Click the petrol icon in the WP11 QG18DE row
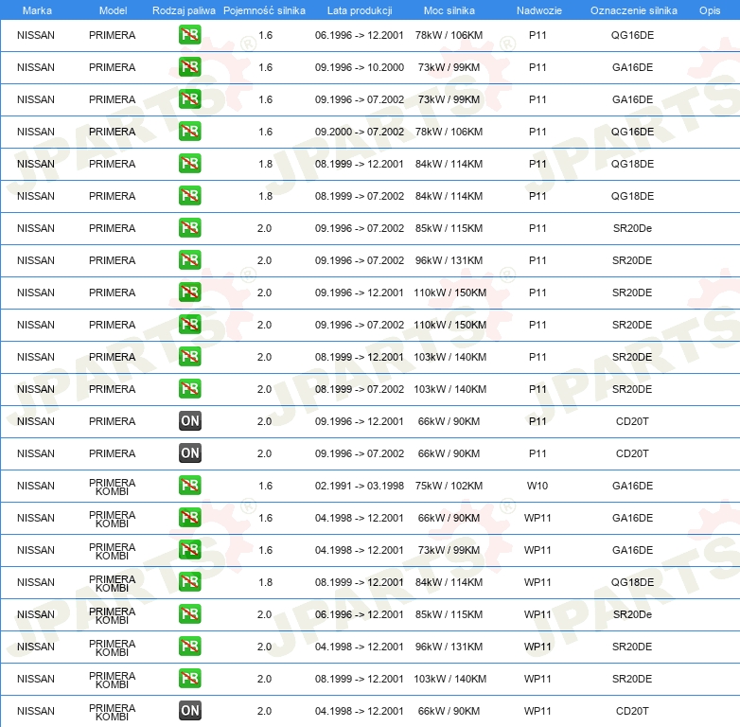The height and width of the screenshot is (727, 740). [x=189, y=581]
